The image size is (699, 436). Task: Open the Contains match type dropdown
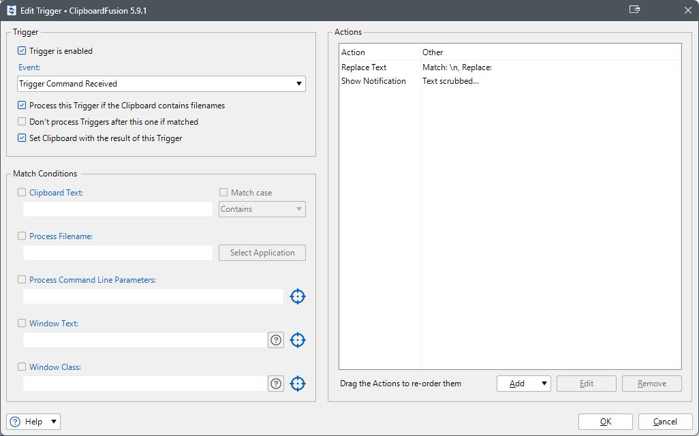262,209
